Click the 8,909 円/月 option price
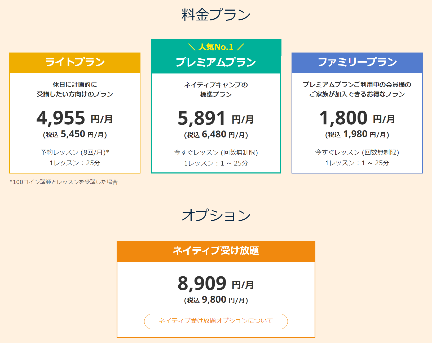The image size is (432, 343). (216, 284)
